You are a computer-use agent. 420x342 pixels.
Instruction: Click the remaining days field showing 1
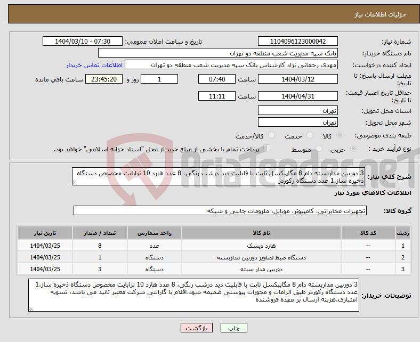click(x=159, y=79)
